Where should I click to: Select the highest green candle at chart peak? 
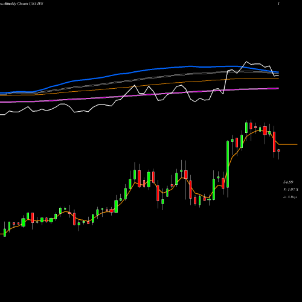coord(246,127)
